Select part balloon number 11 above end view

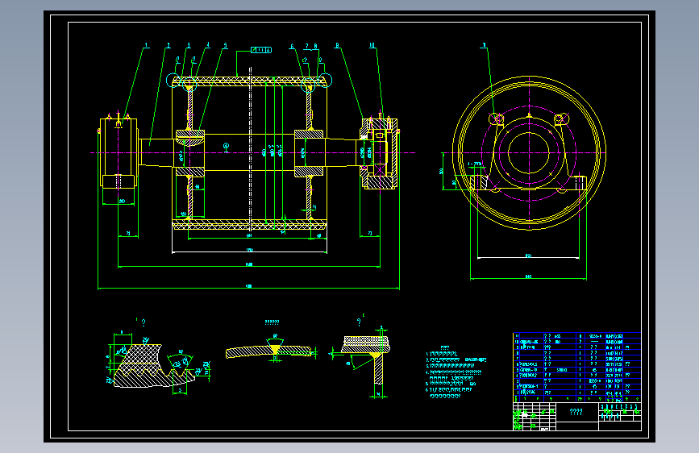point(484,45)
